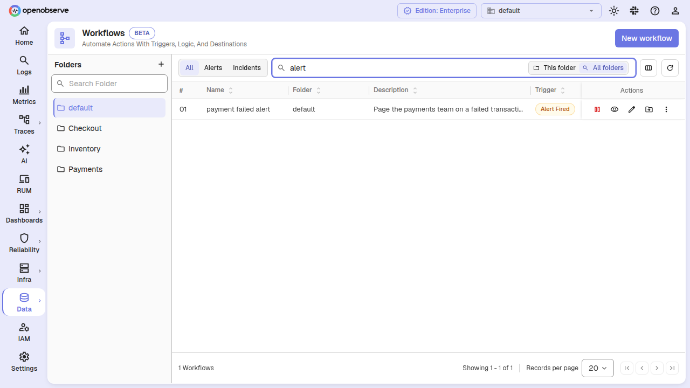Open Settings in the sidebar
The image size is (690, 388).
tap(24, 362)
